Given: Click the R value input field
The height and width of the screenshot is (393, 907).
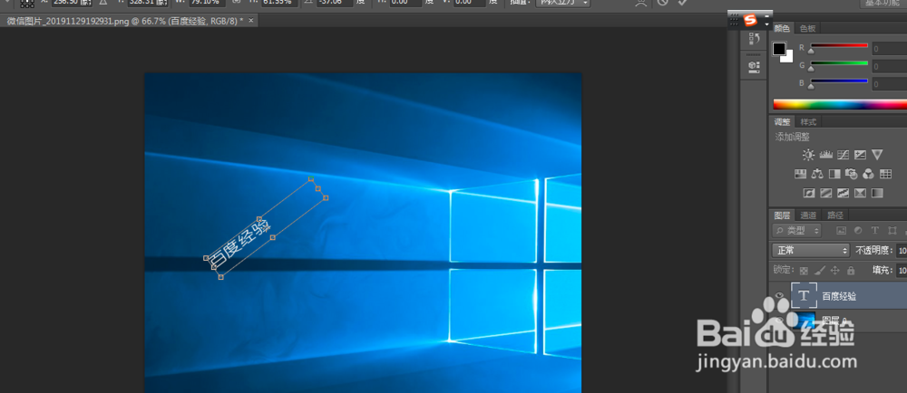Looking at the screenshot, I should pos(890,49).
